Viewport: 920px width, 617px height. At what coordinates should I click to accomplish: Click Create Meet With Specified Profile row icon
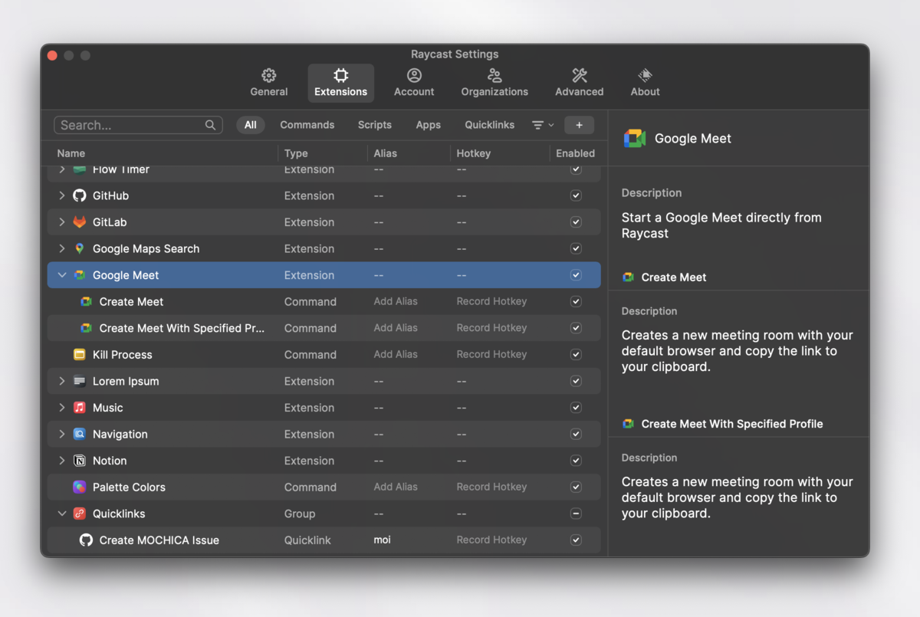[87, 328]
